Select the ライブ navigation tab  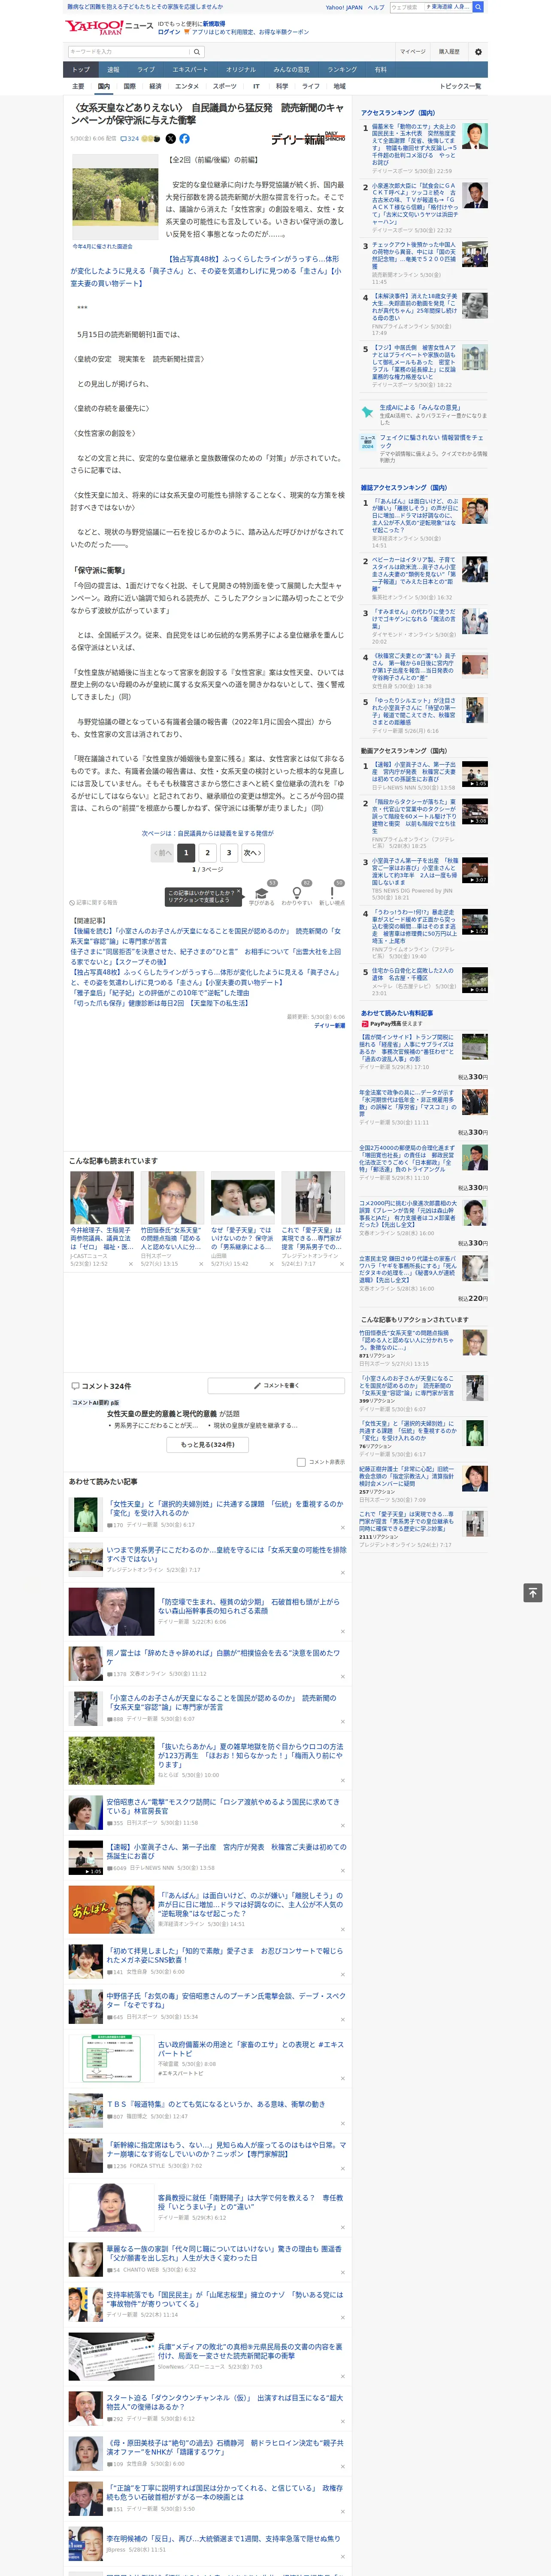pos(146,70)
